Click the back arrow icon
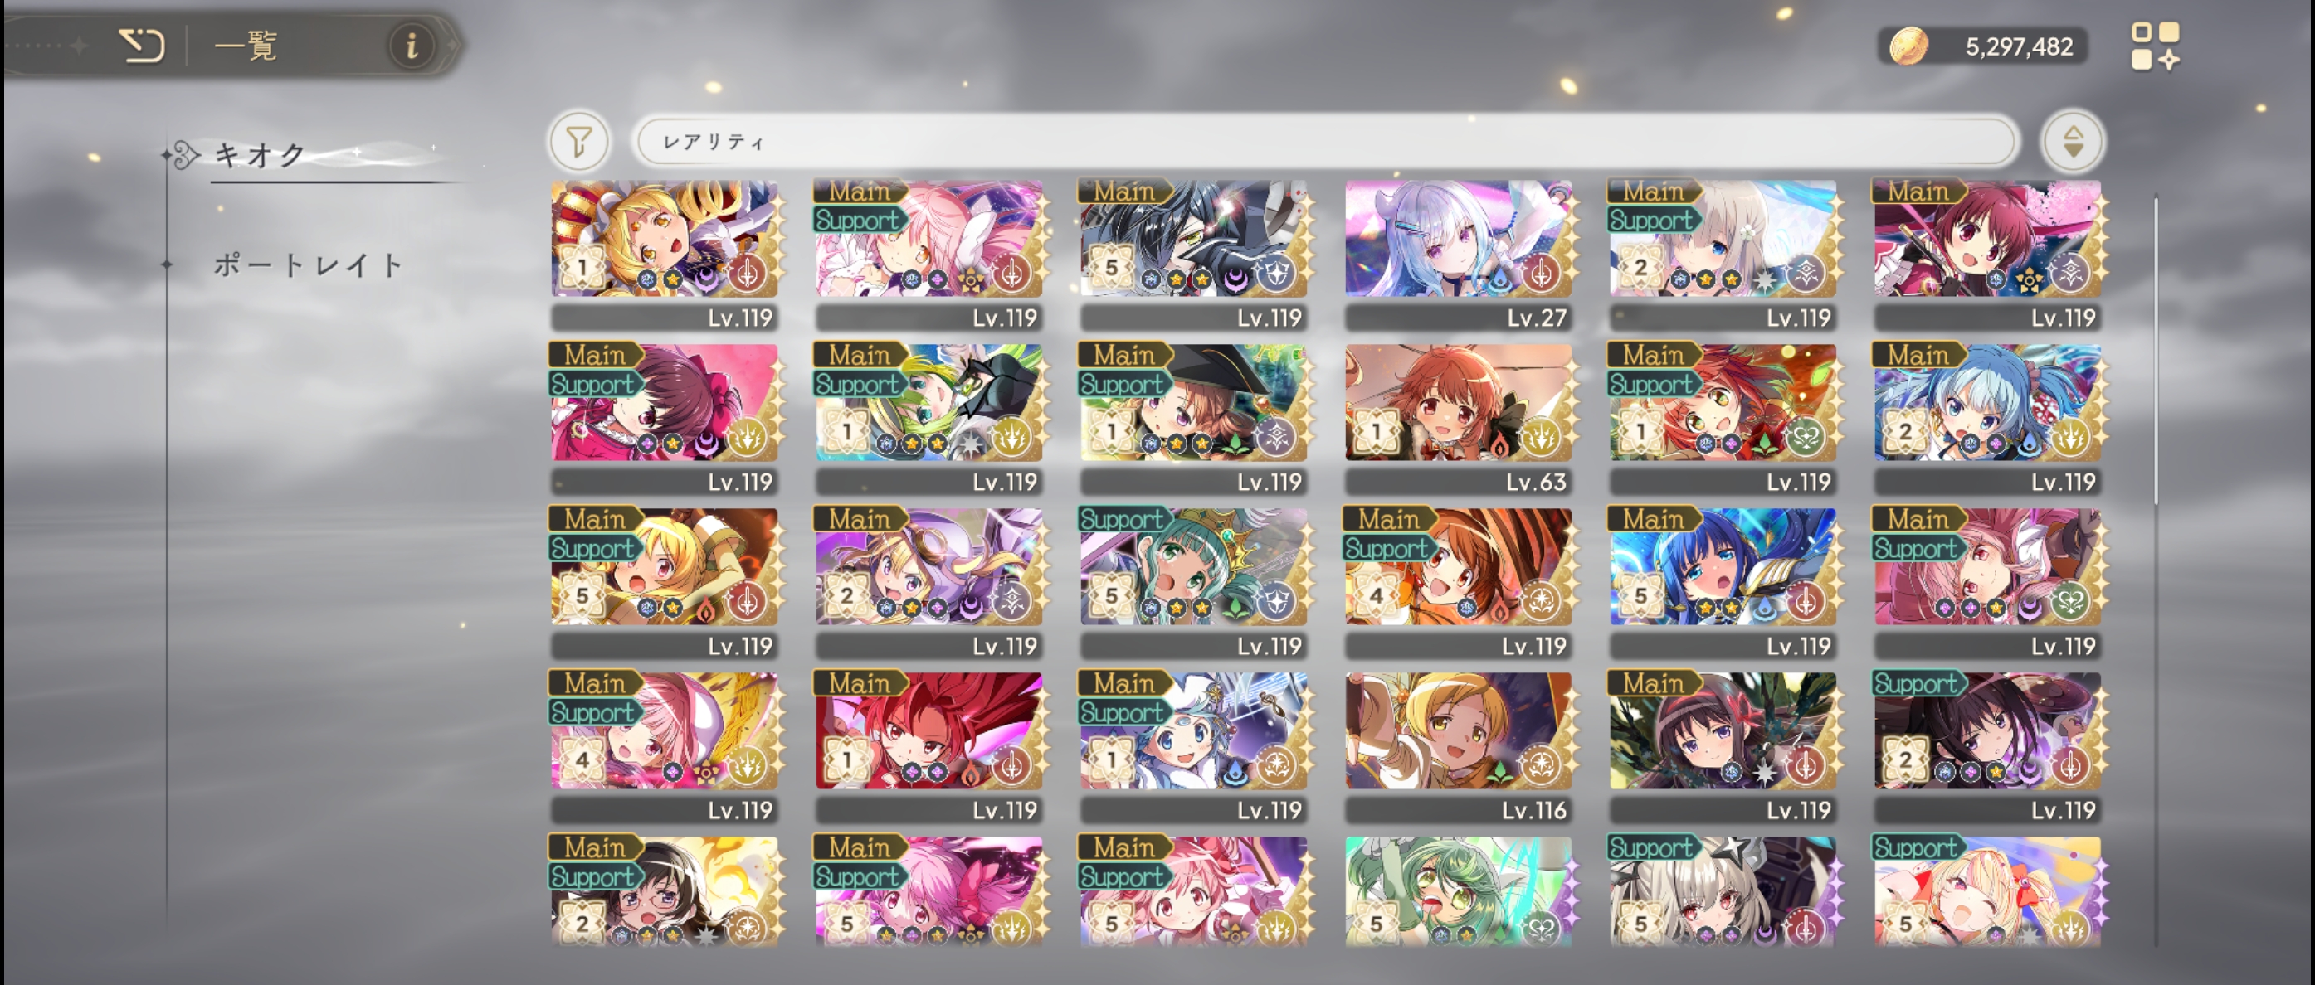The image size is (2315, 985). pos(142,45)
